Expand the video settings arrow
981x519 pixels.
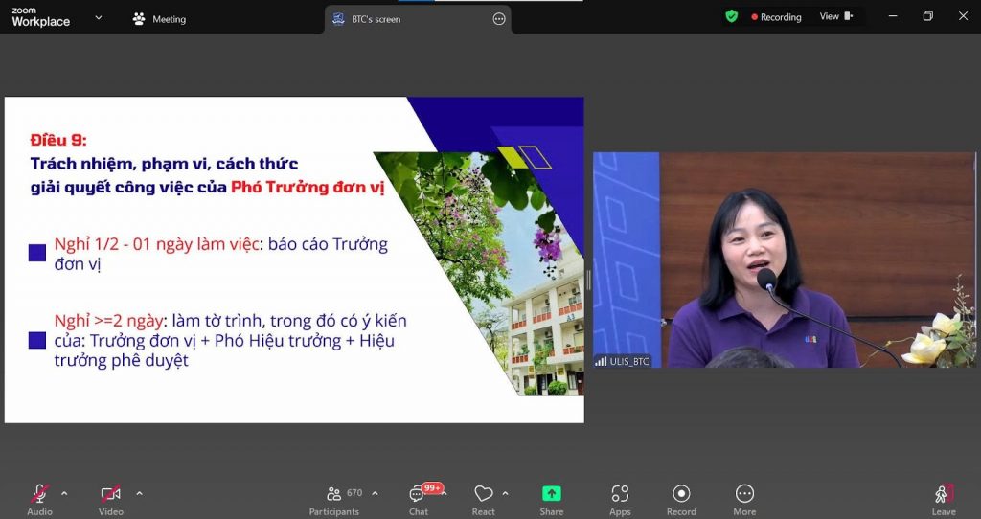click(x=139, y=493)
